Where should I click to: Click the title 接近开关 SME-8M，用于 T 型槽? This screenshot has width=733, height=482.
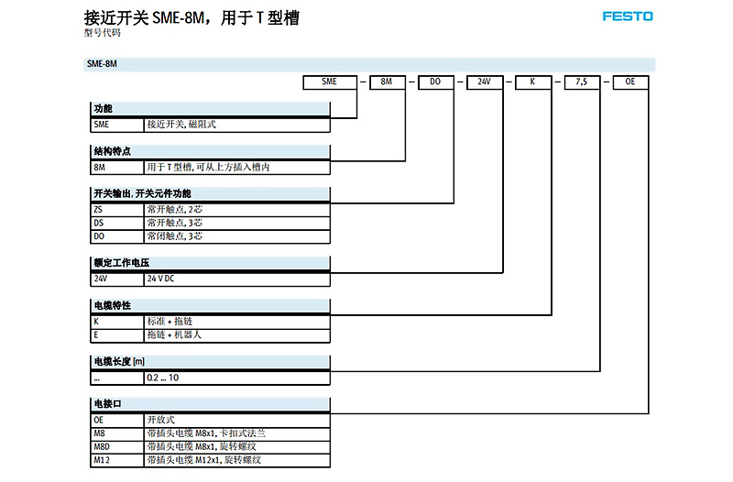(191, 17)
